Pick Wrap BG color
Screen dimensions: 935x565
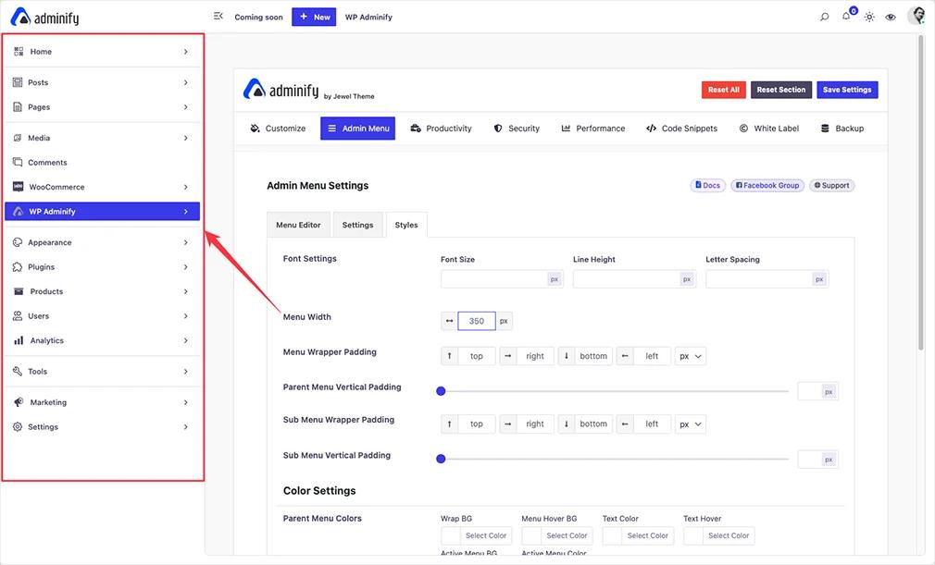(x=476, y=535)
